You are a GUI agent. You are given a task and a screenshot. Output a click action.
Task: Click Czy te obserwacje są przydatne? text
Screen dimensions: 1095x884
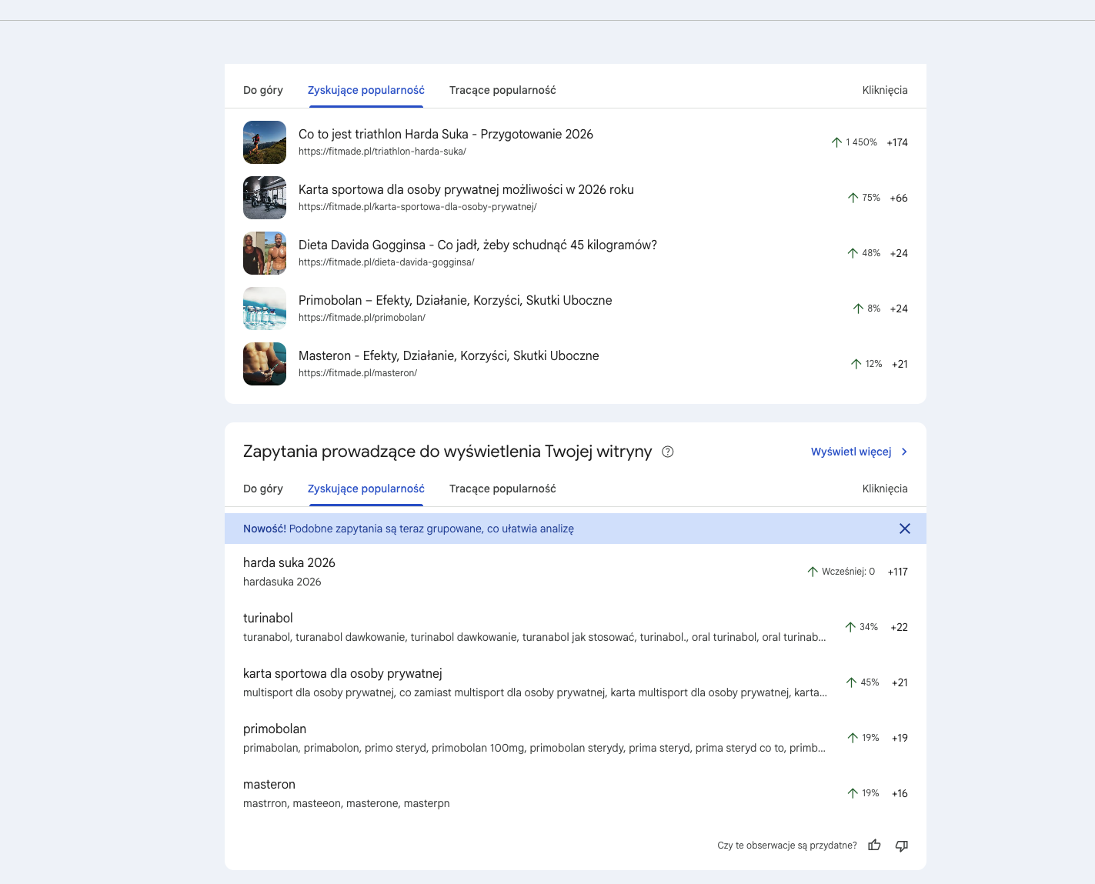click(x=787, y=846)
